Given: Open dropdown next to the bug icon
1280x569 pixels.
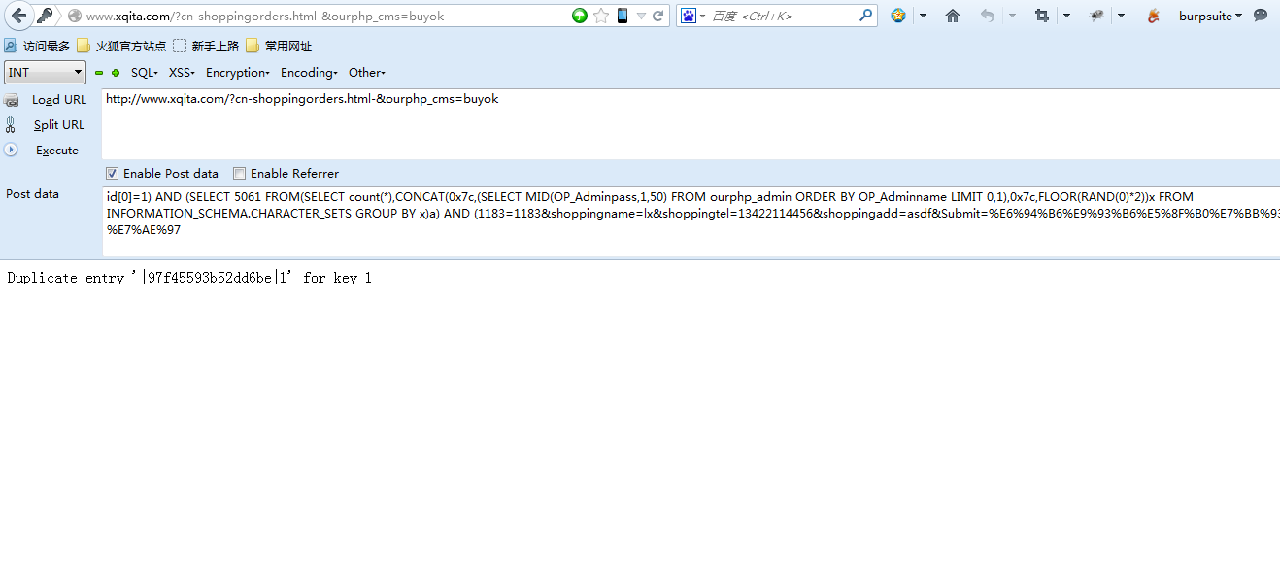Looking at the screenshot, I should [1121, 17].
